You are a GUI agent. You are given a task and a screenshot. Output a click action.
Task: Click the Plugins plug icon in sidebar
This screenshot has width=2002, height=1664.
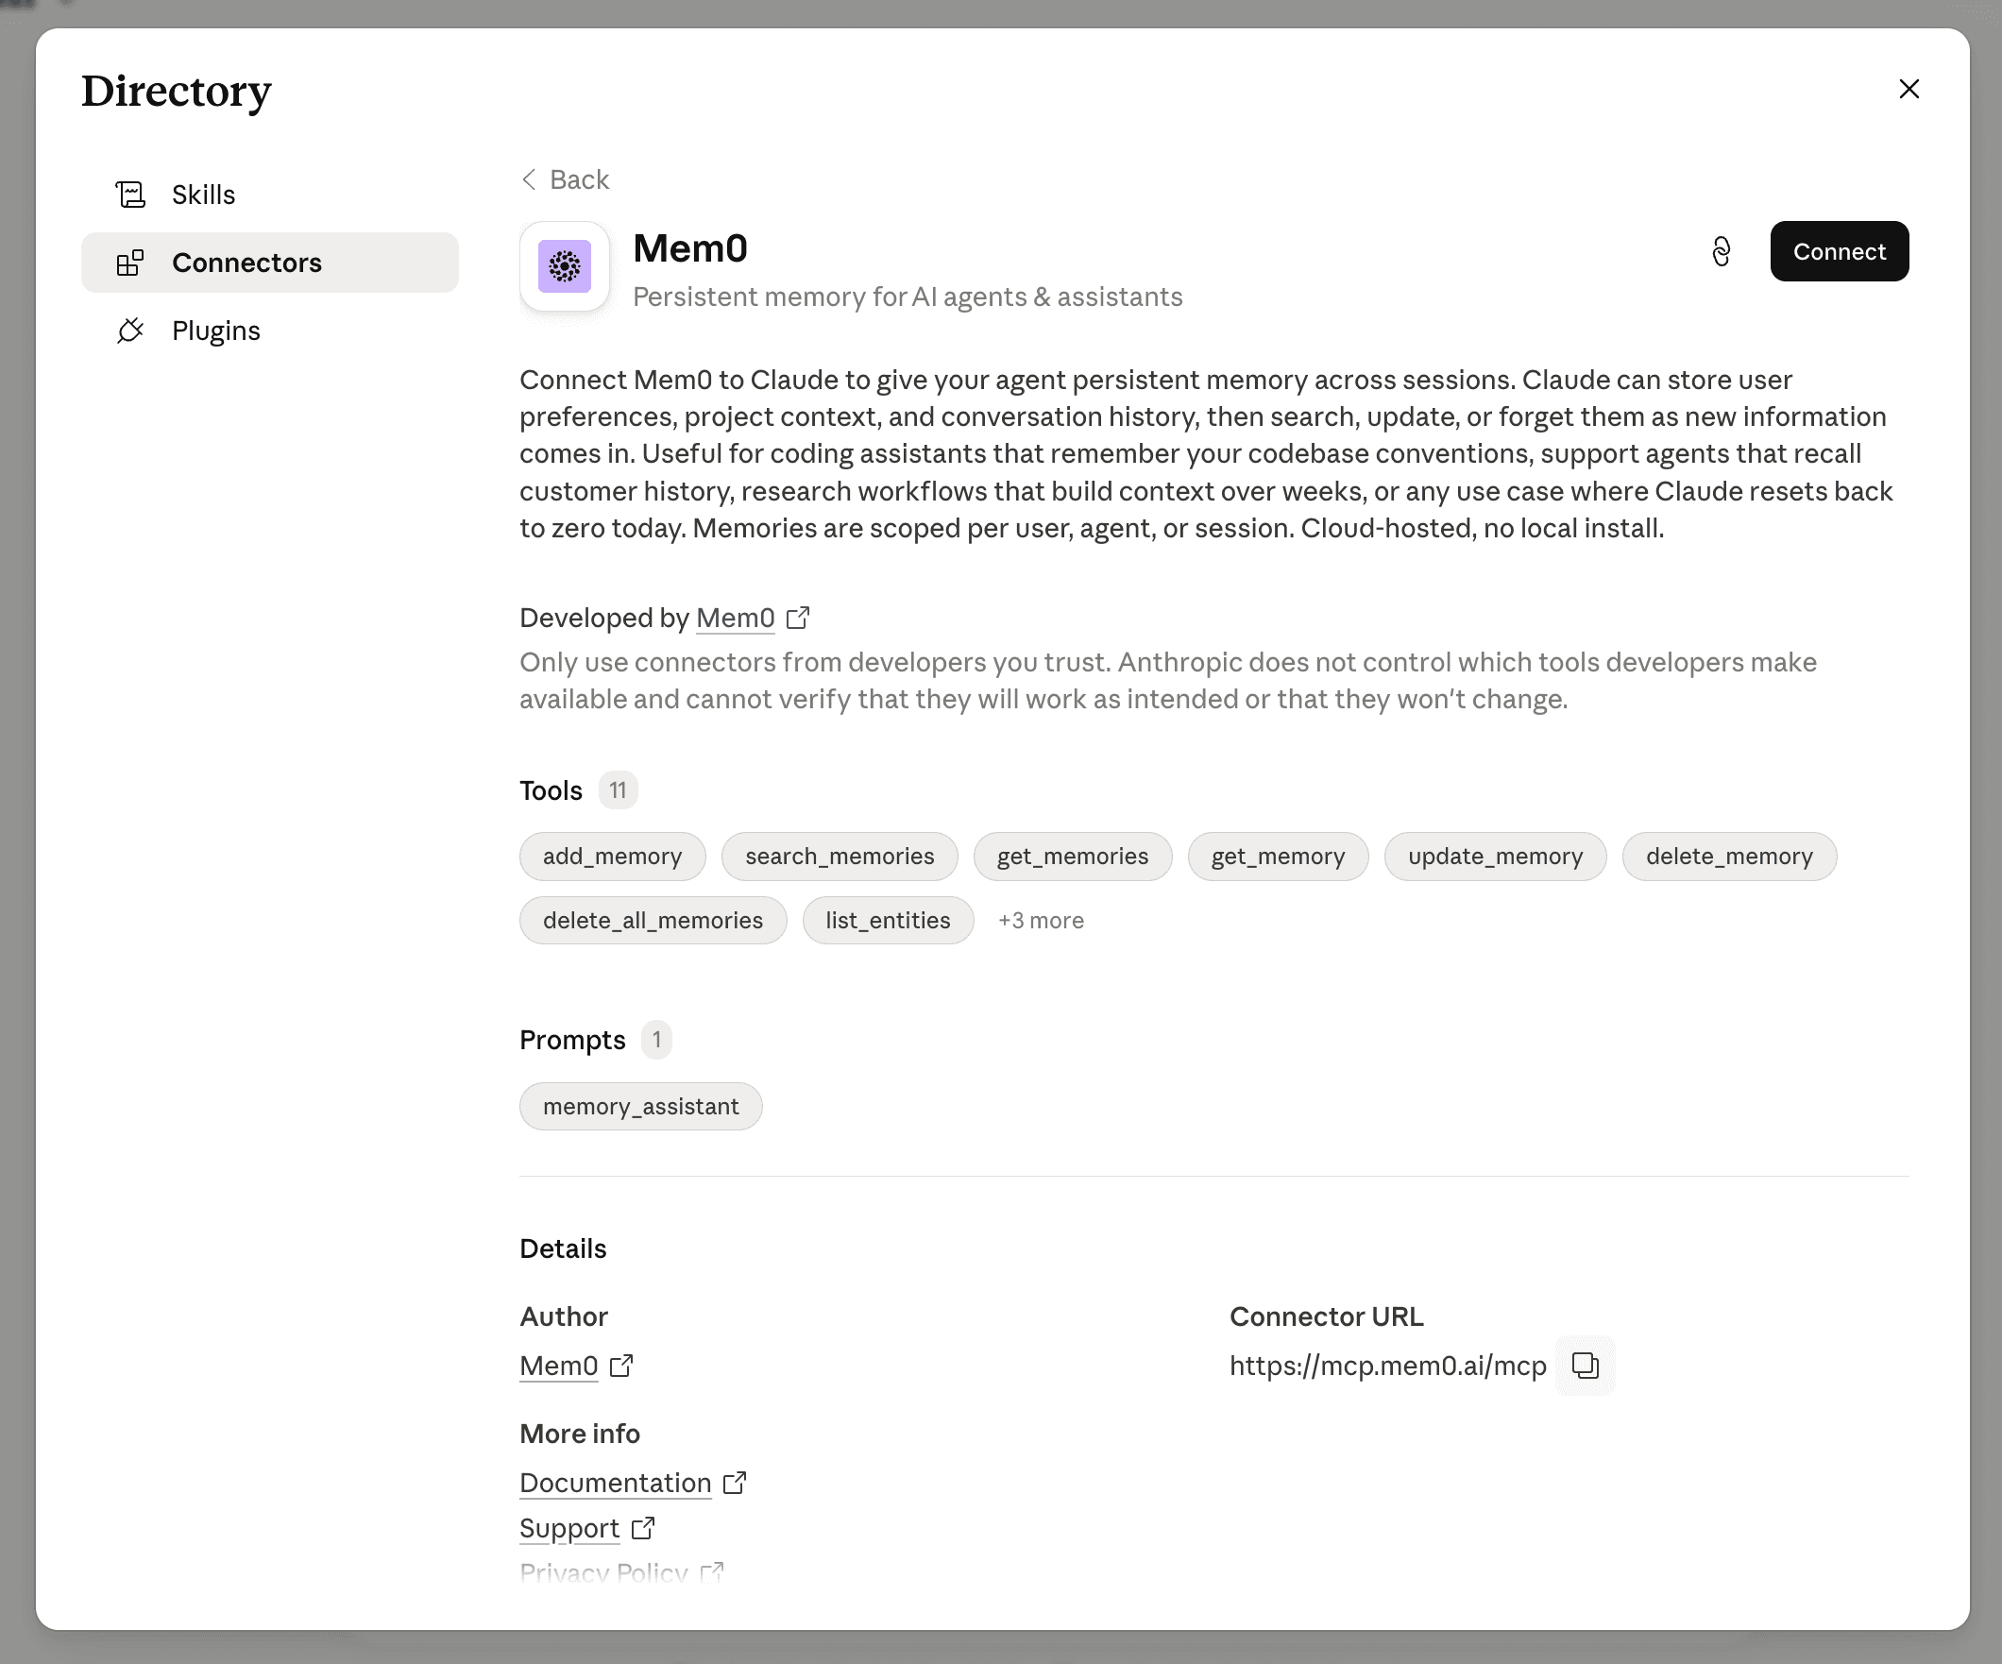coord(130,331)
